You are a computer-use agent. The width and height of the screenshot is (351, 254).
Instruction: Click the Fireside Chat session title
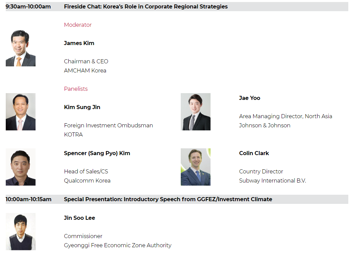click(146, 7)
